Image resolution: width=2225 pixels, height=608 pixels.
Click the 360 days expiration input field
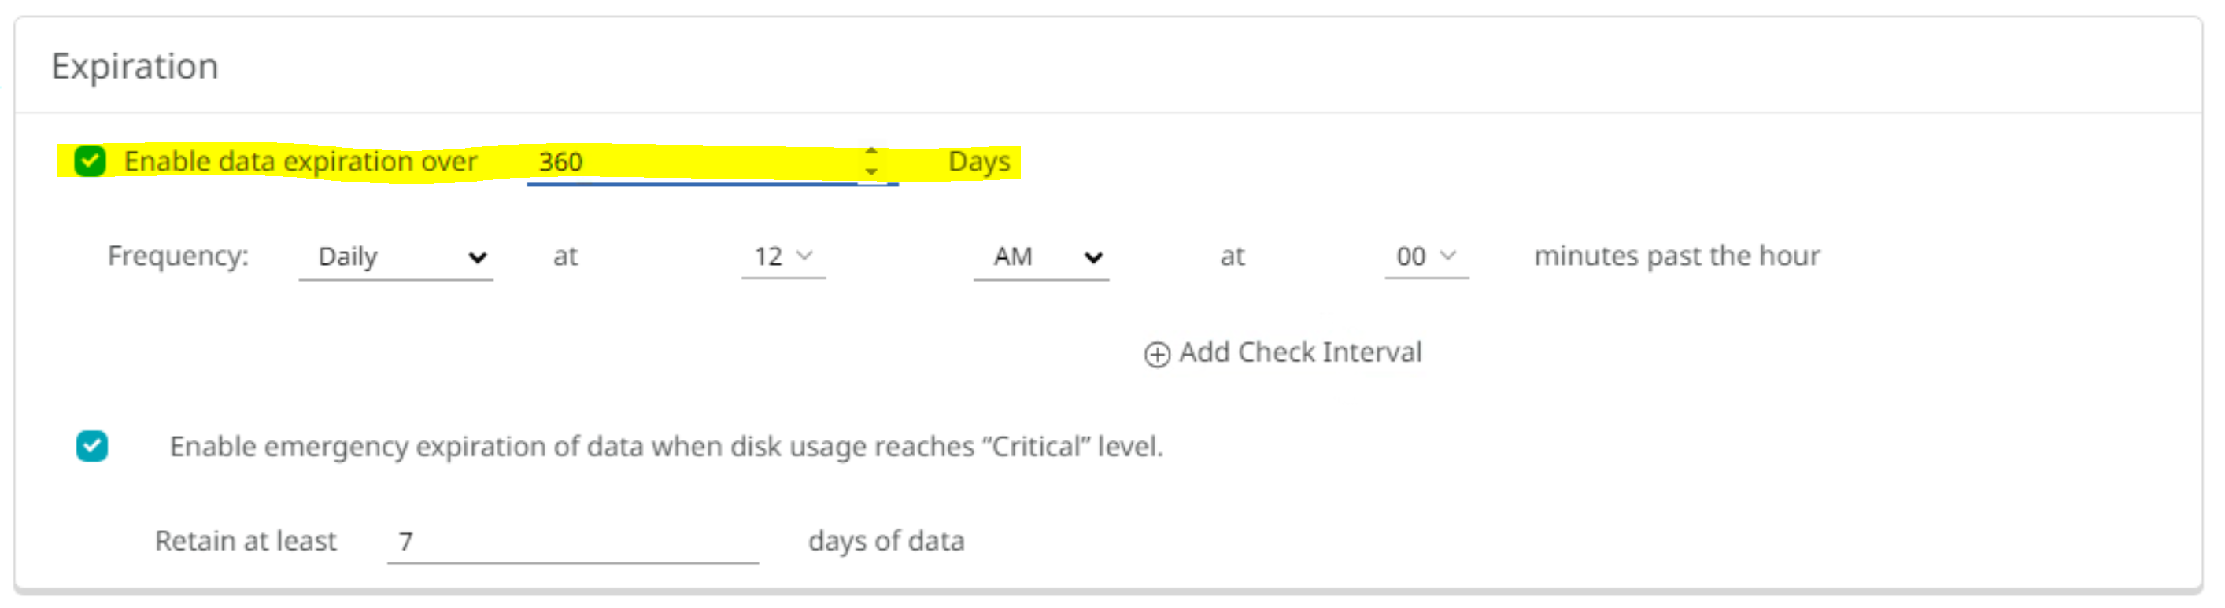(691, 162)
